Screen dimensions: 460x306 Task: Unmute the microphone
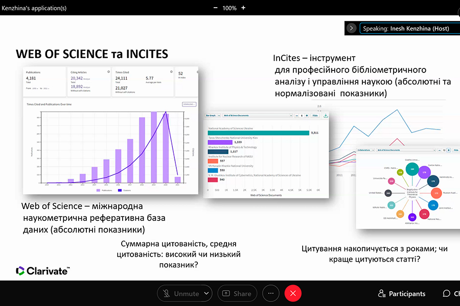181,293
